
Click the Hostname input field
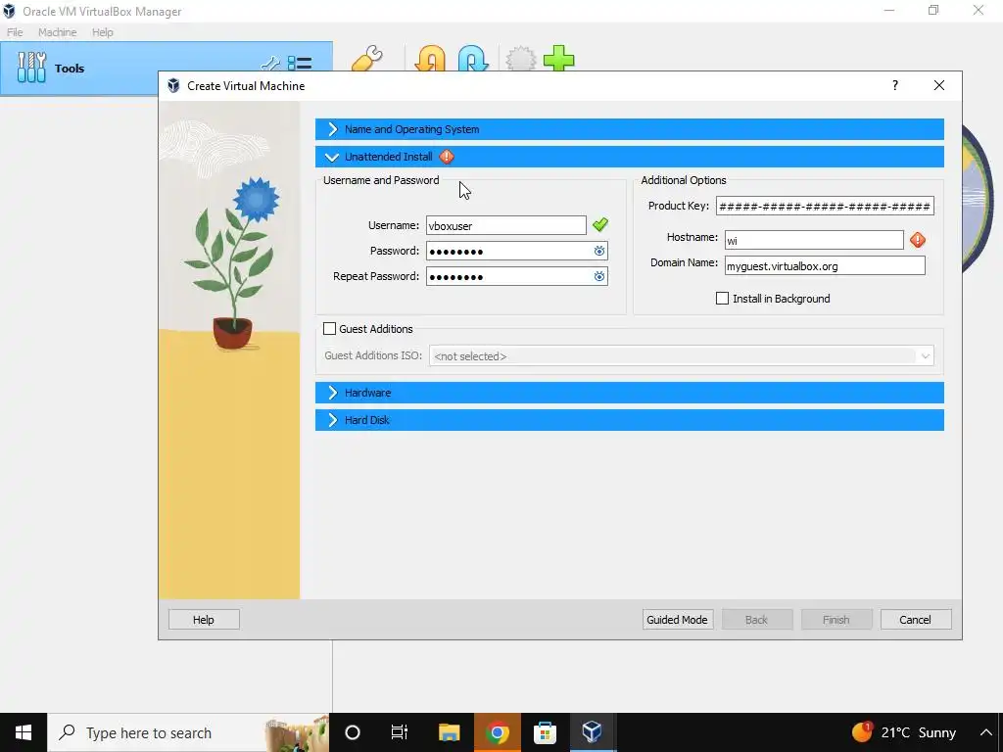click(814, 241)
